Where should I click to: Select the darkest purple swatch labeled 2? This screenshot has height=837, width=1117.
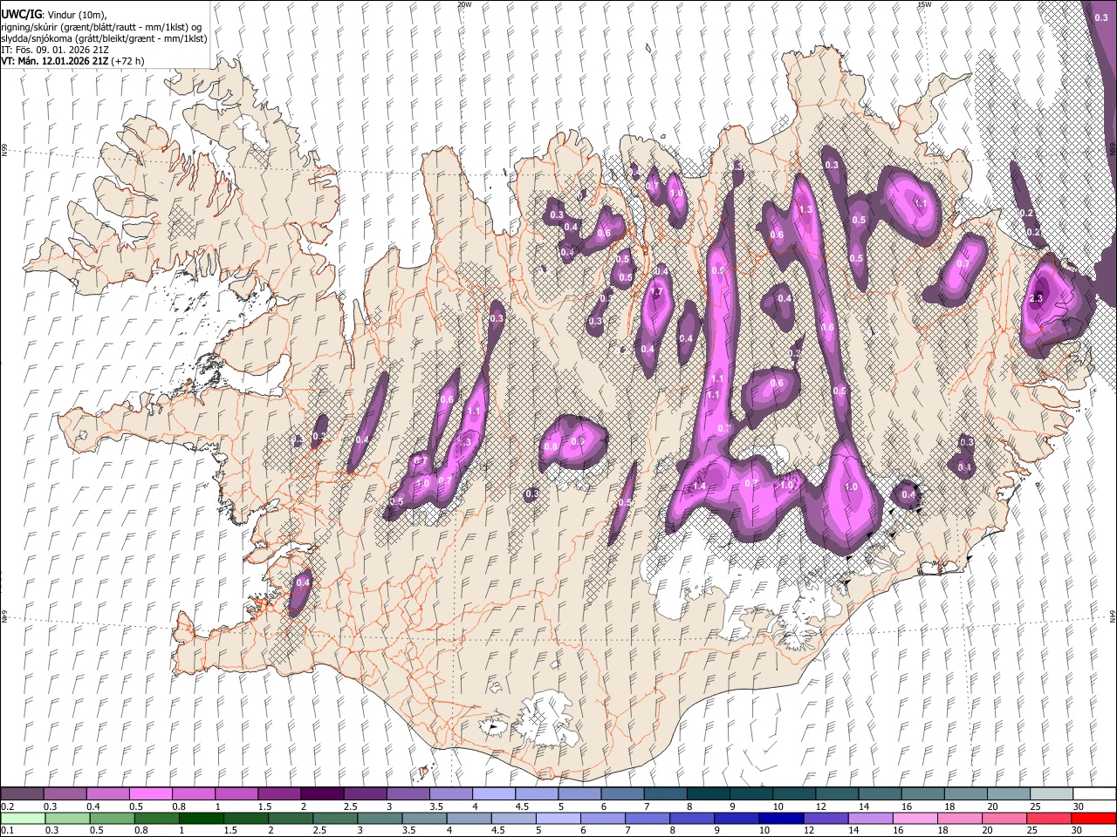tap(322, 794)
